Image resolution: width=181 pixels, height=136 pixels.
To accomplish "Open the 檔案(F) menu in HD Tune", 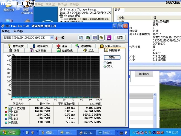I will (x=6, y=31).
